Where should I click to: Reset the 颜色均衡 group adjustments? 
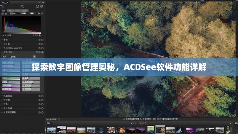36,52
